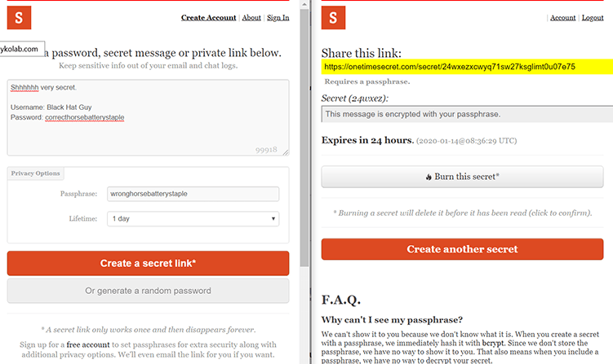Click the 'Burning a secret will delete it' note
Screen dimensions: 613x364
463,213
